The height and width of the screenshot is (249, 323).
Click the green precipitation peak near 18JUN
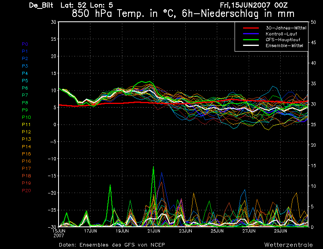(x=110, y=185)
